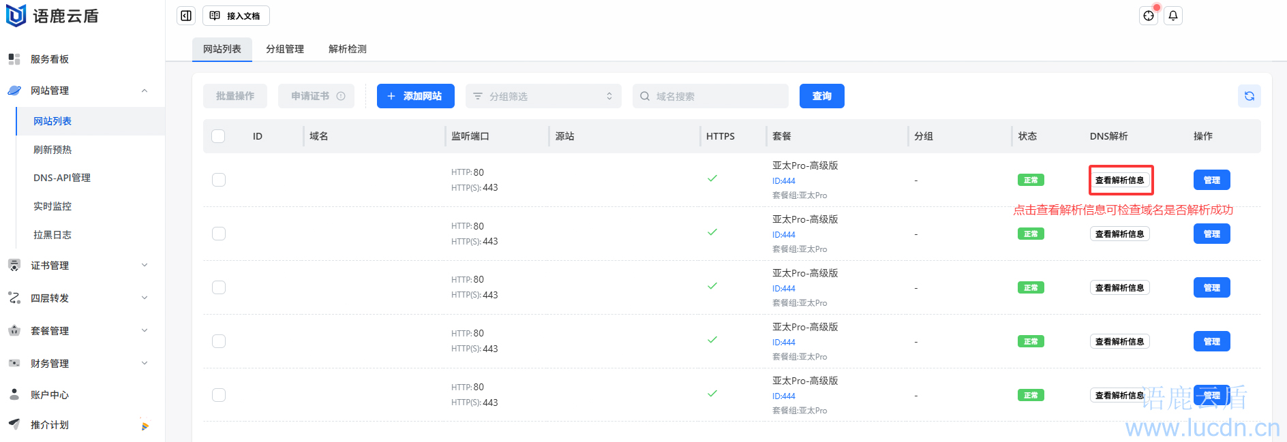Screen dimensions: 1287x442
Task: Open 接入文档 documentation link
Action: click(x=236, y=16)
